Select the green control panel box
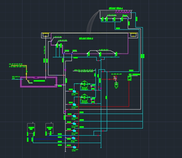 point(129,78)
